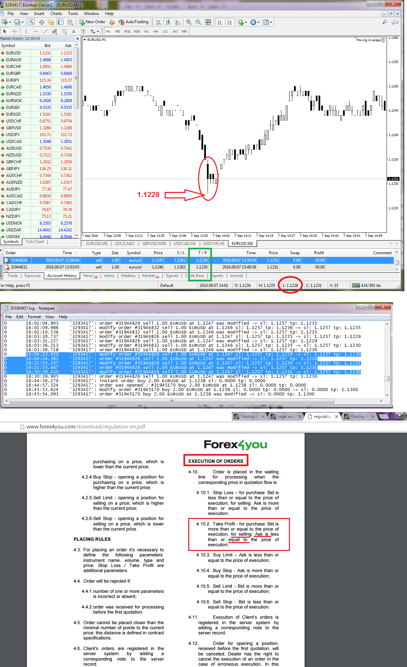The width and height of the screenshot is (407, 667).
Task: Click Notepad horizontal scrollbar thumb
Action: coord(172,401)
